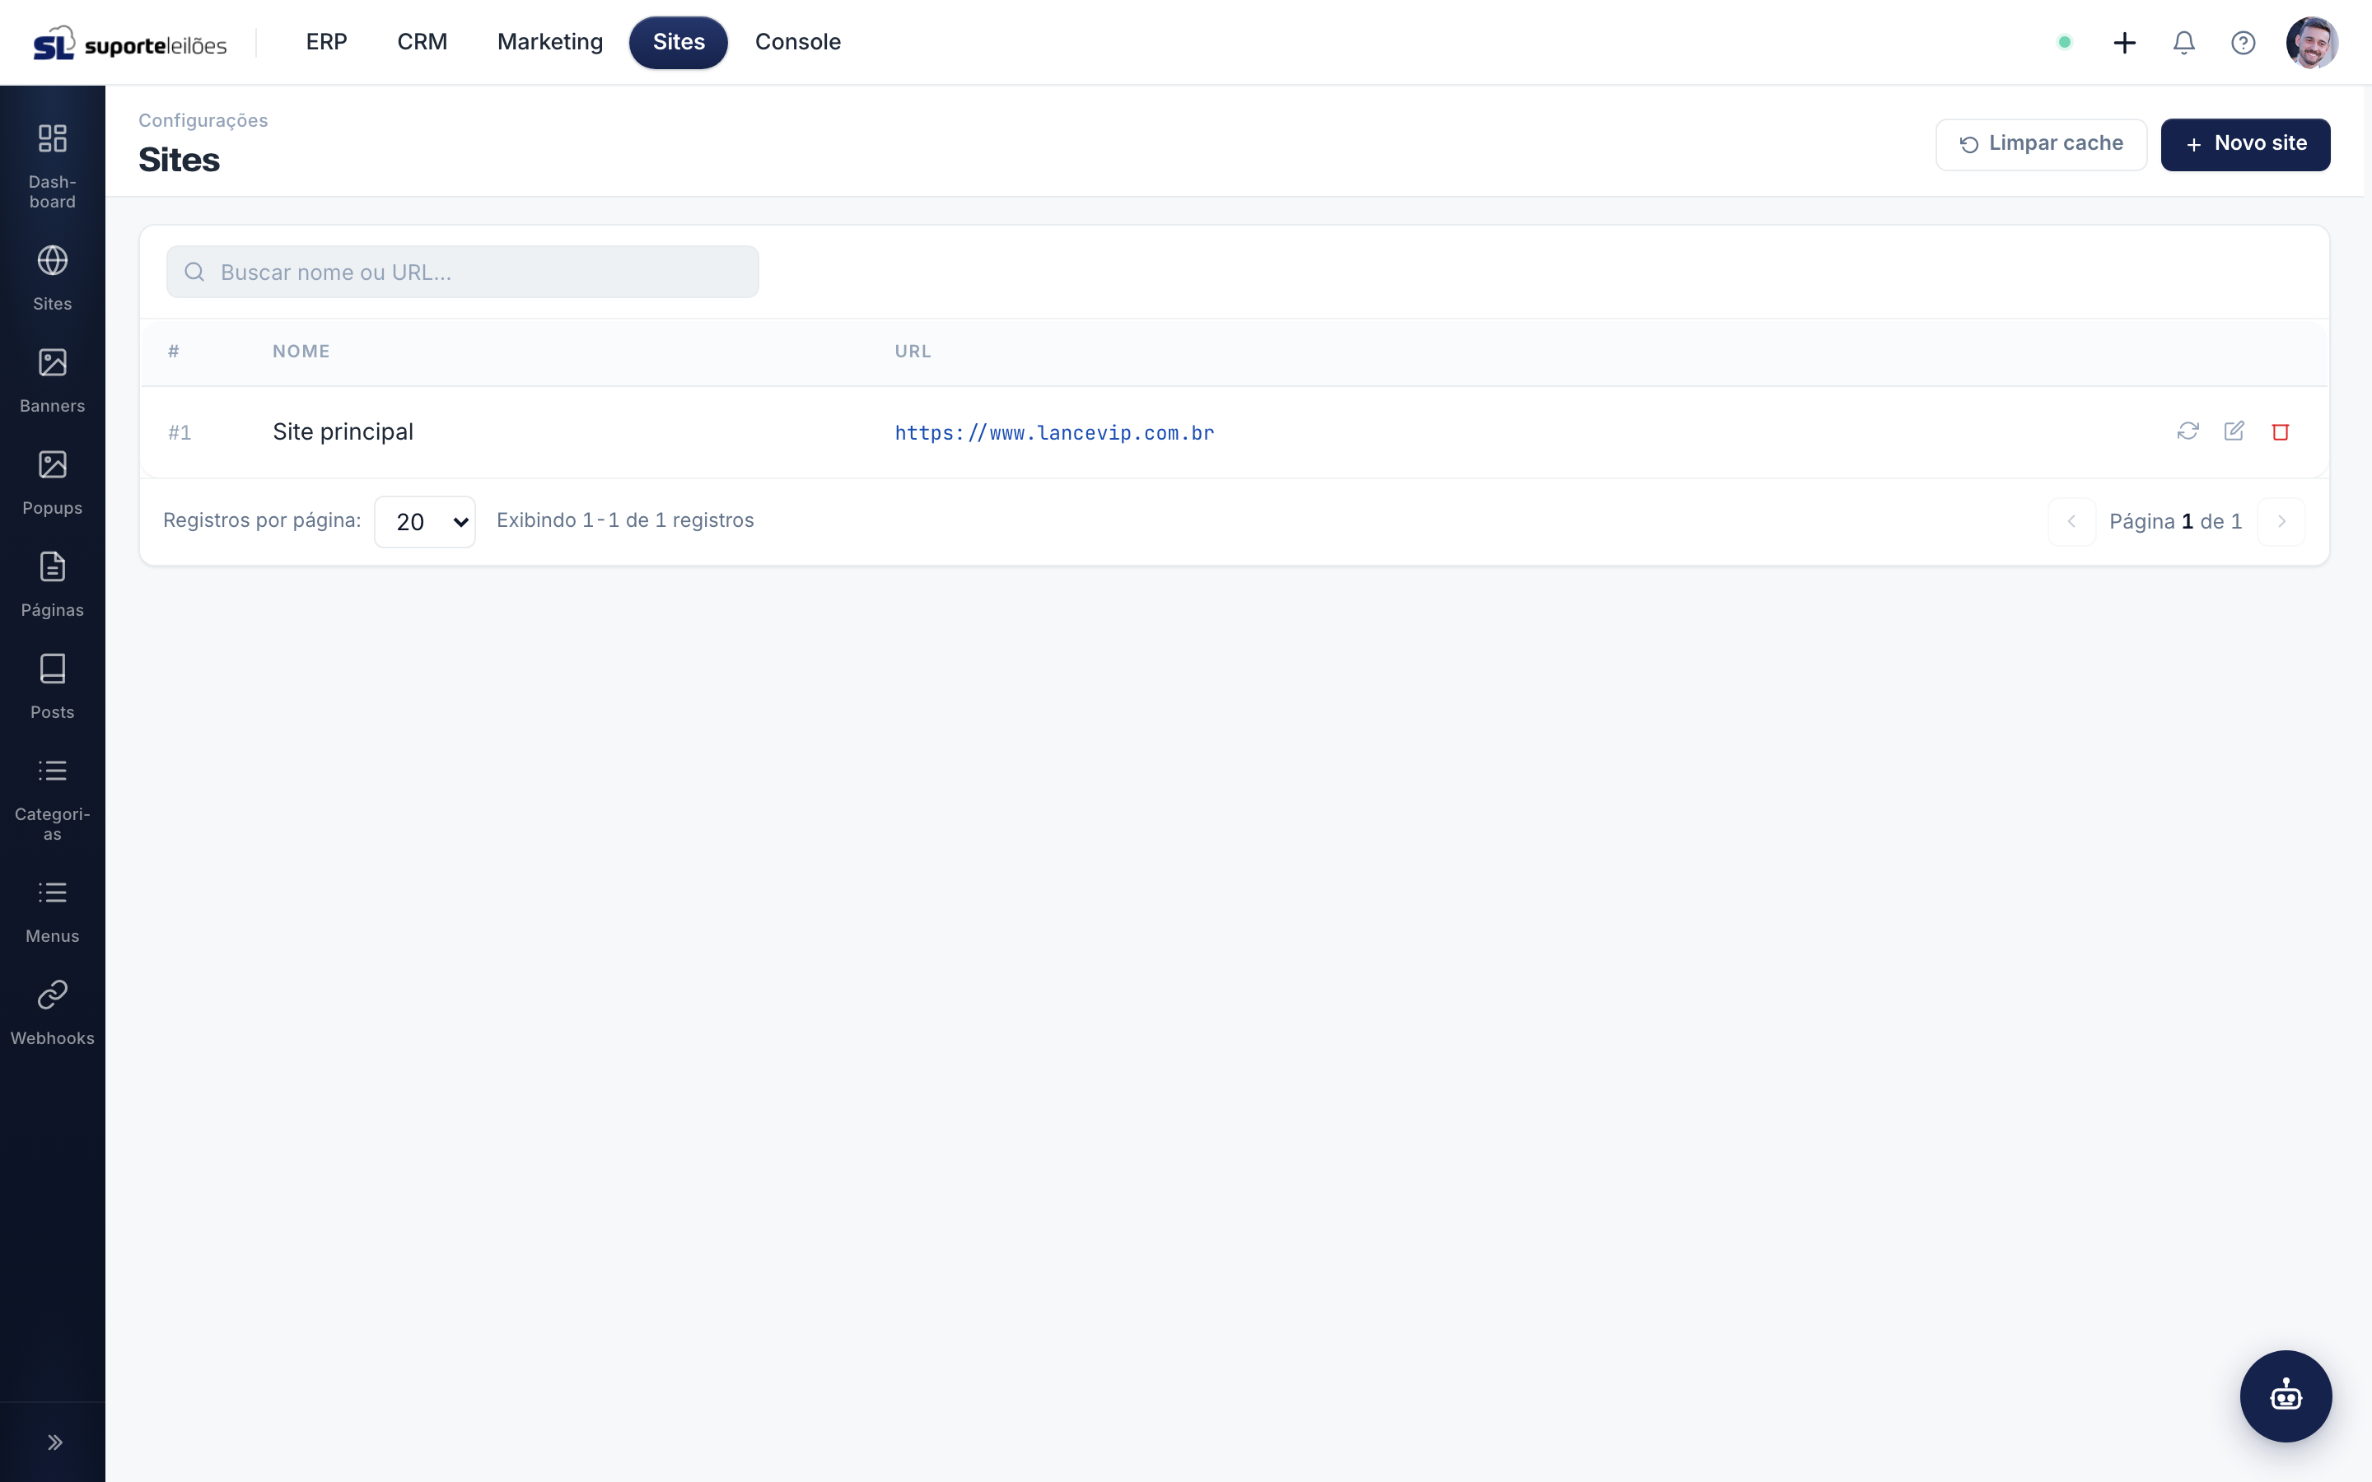Open the Menus section
This screenshot has height=1482, width=2372.
(52, 910)
